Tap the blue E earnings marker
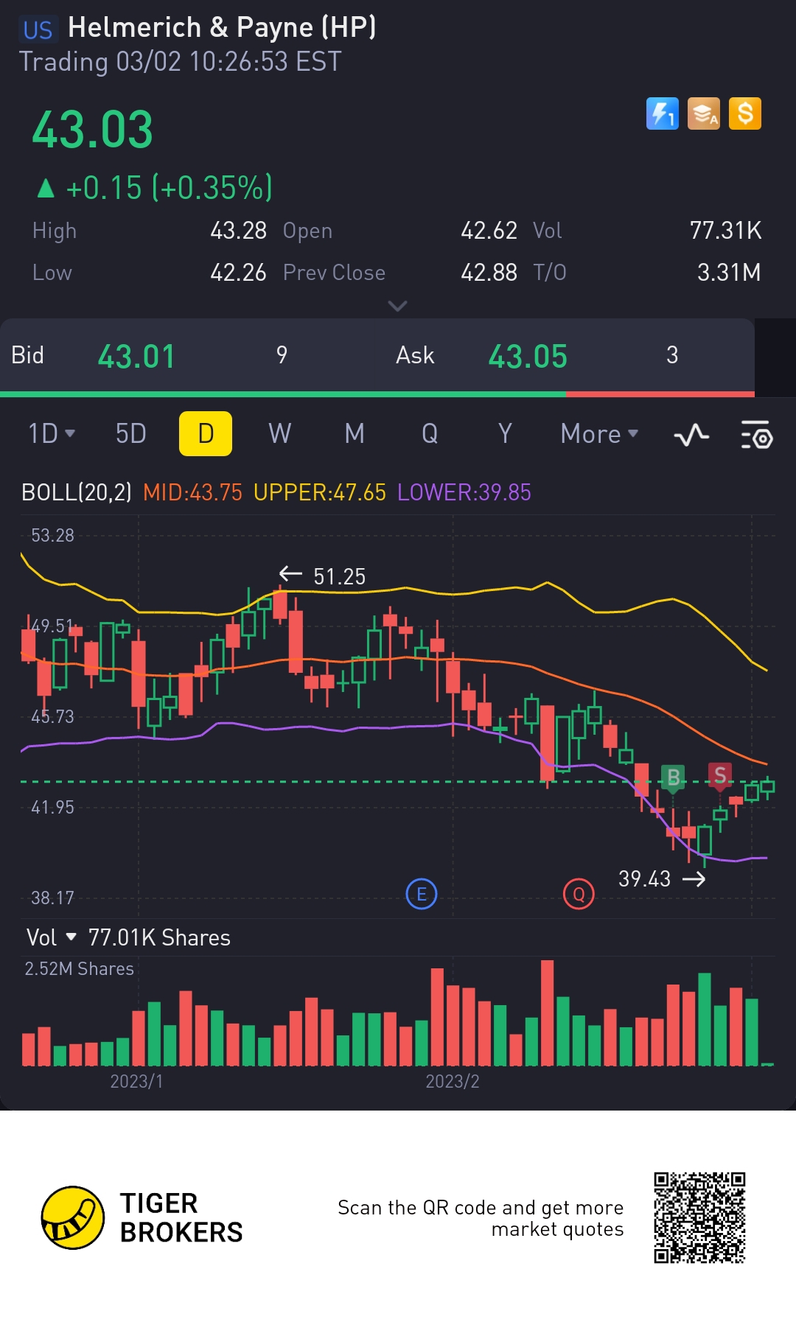Image resolution: width=796 pixels, height=1325 pixels. (422, 894)
